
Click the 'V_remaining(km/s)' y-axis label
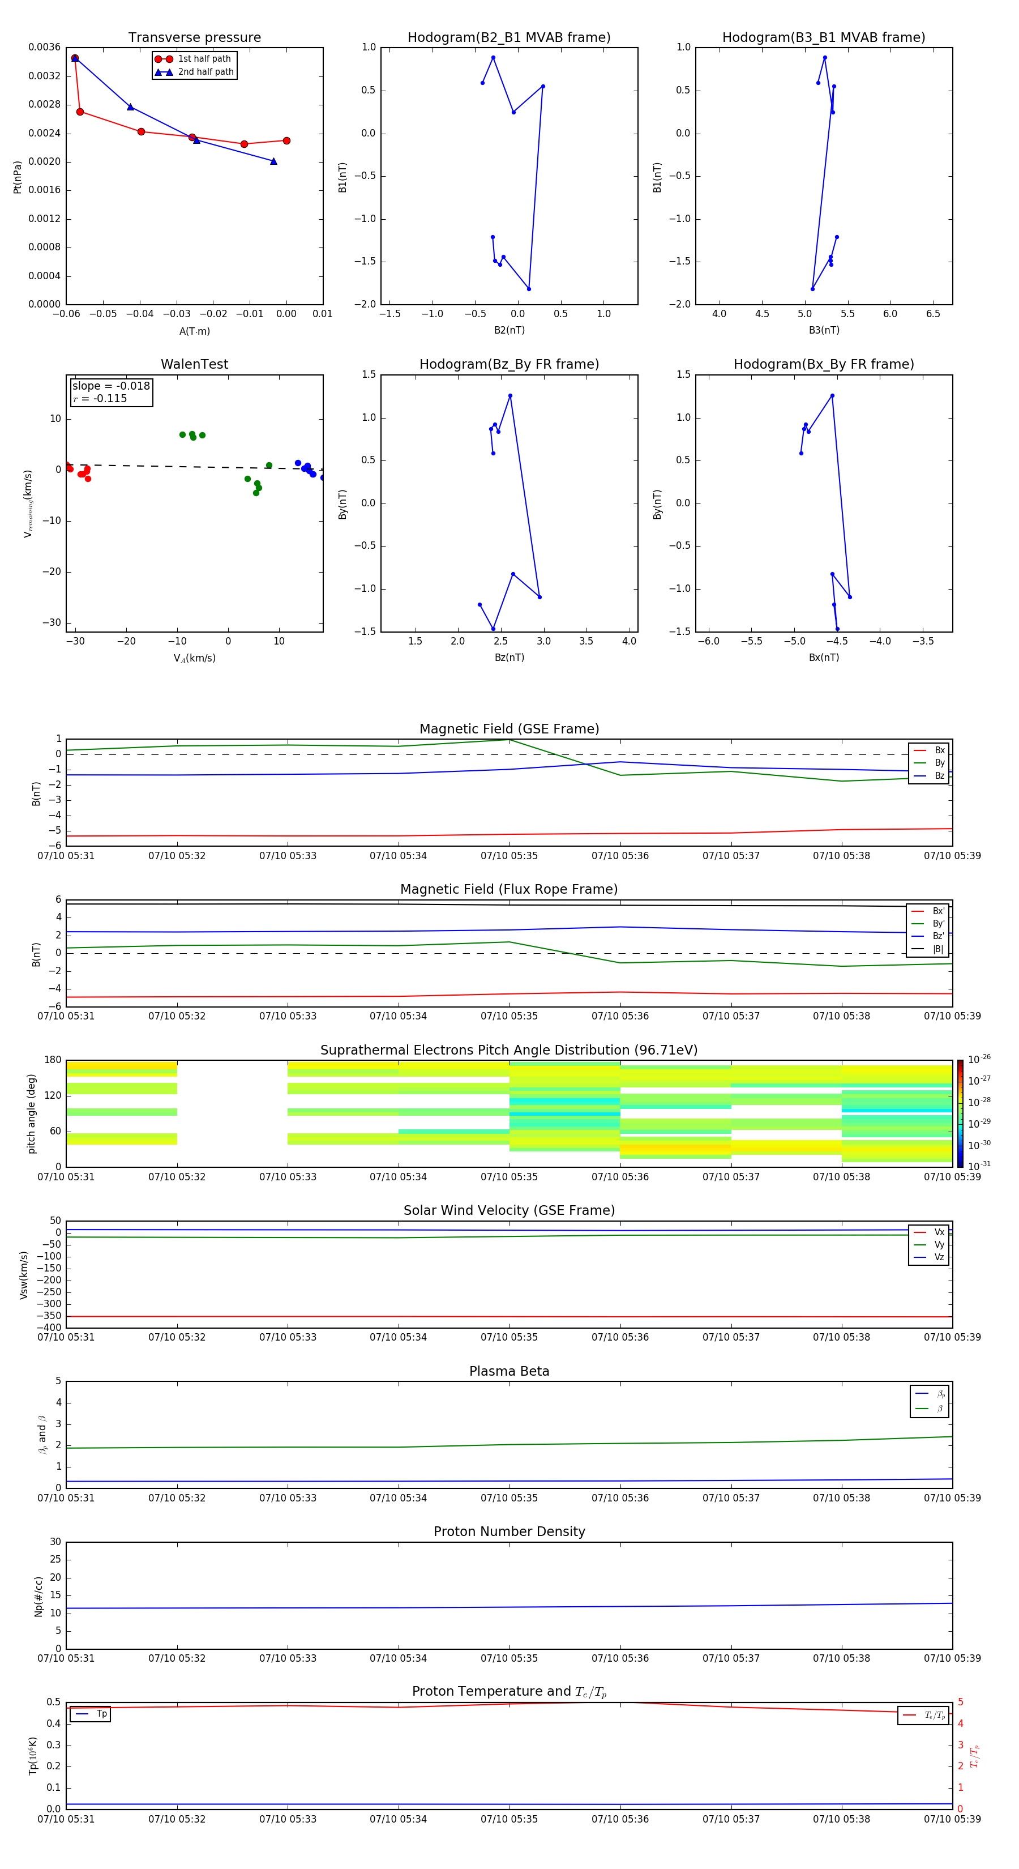(28, 503)
